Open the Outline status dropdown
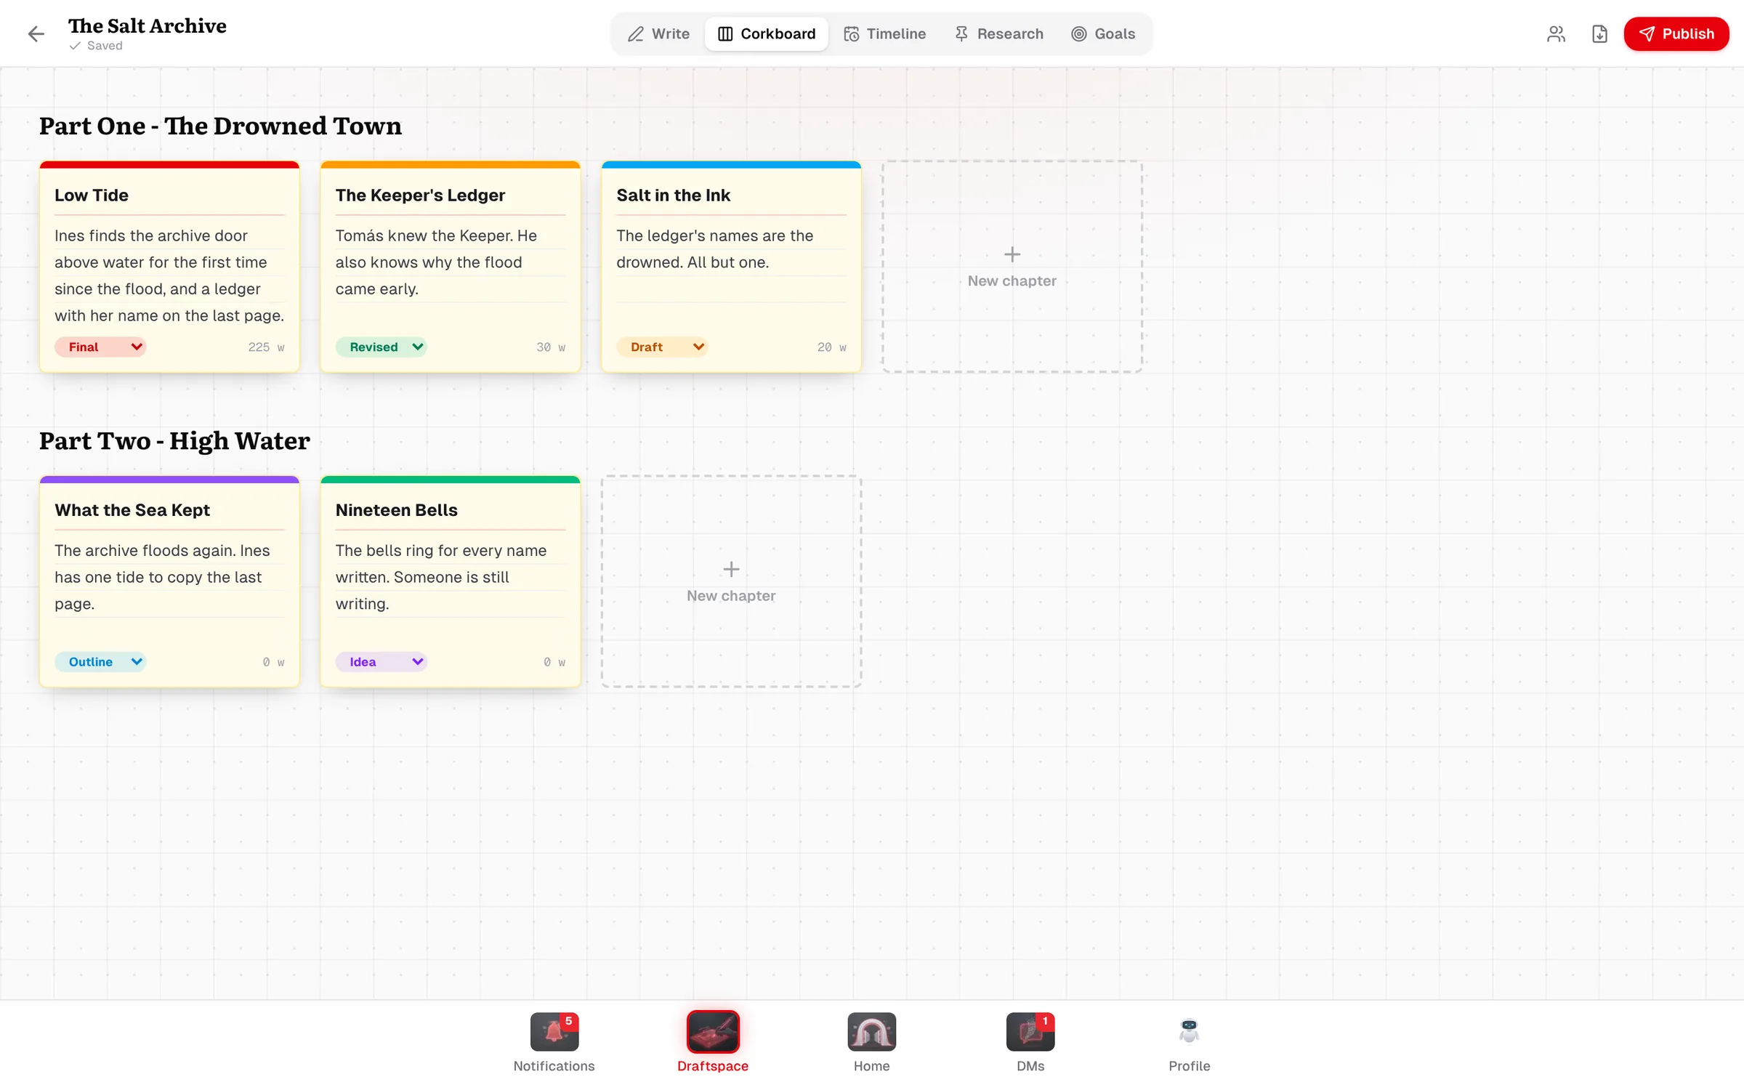1744x1090 pixels. pyautogui.click(x=100, y=661)
